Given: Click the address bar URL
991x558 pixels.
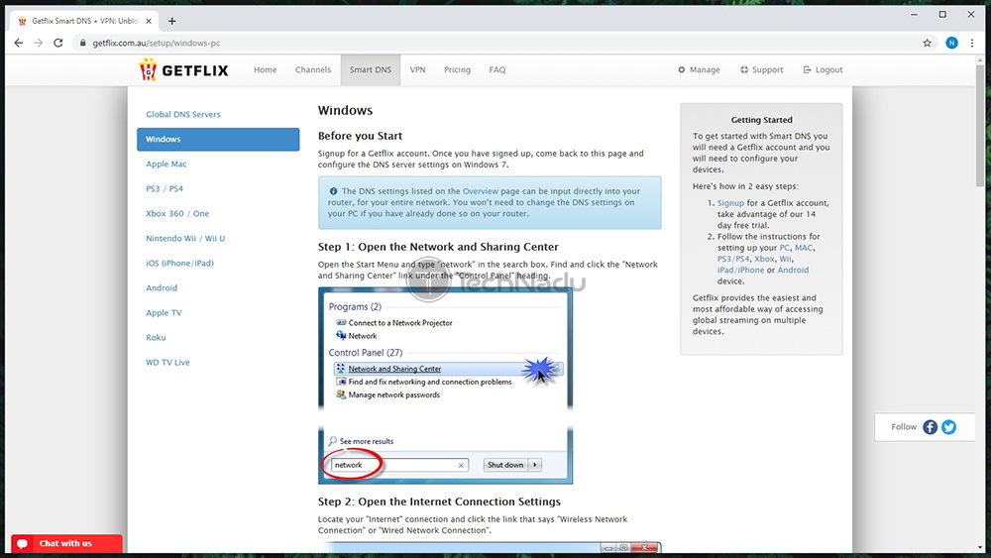Looking at the screenshot, I should [157, 43].
